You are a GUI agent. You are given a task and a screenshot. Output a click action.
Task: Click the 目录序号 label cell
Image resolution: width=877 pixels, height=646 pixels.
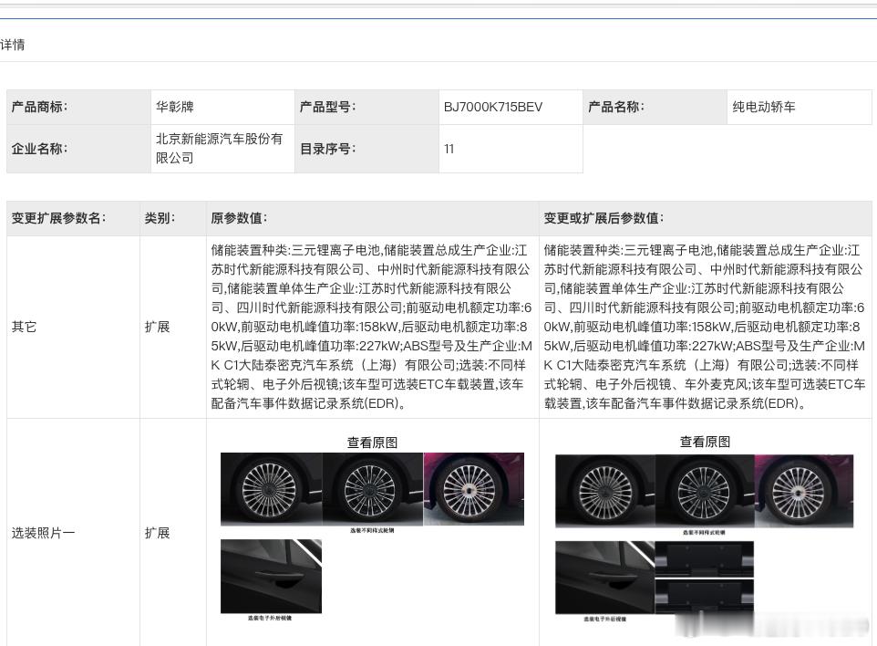(366, 149)
